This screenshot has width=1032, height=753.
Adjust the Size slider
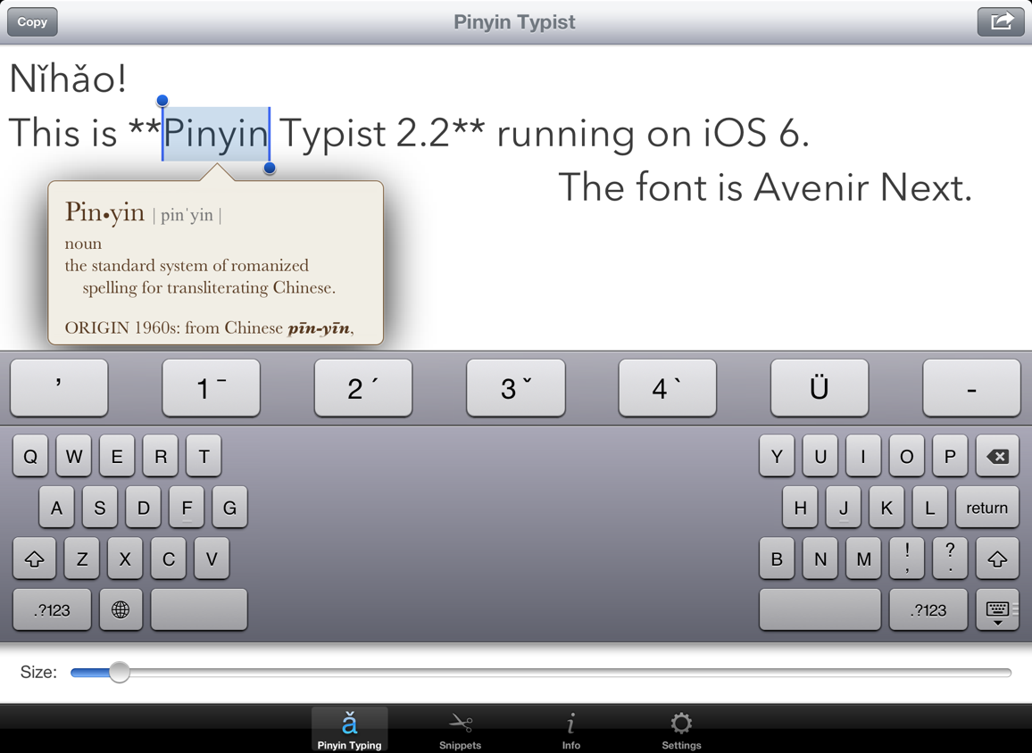(x=121, y=672)
